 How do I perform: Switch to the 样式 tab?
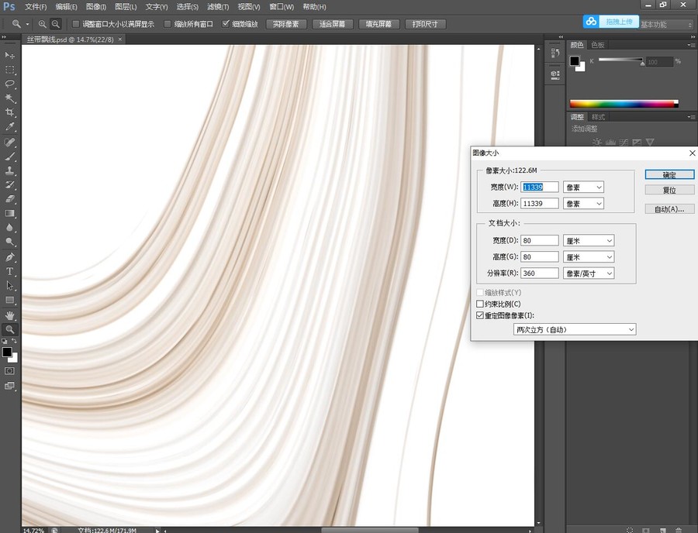[598, 117]
